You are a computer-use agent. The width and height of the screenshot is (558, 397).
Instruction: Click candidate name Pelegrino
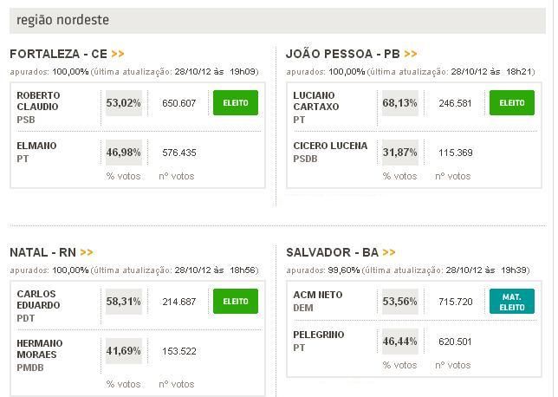click(319, 335)
